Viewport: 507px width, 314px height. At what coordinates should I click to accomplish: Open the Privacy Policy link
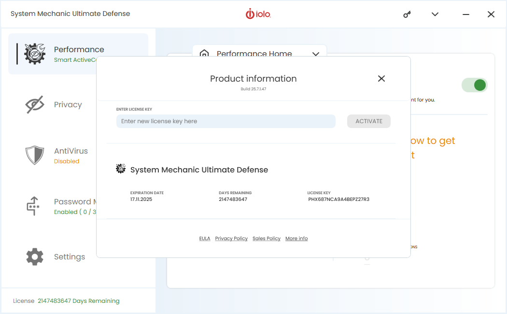pos(231,238)
